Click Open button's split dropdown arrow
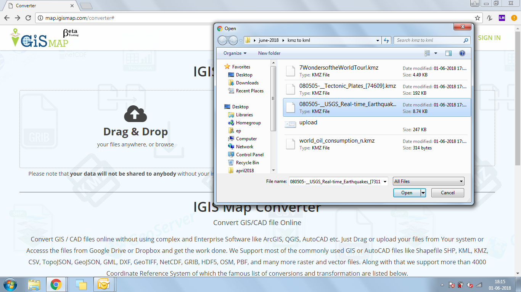The height and width of the screenshot is (292, 521). pyautogui.click(x=423, y=193)
